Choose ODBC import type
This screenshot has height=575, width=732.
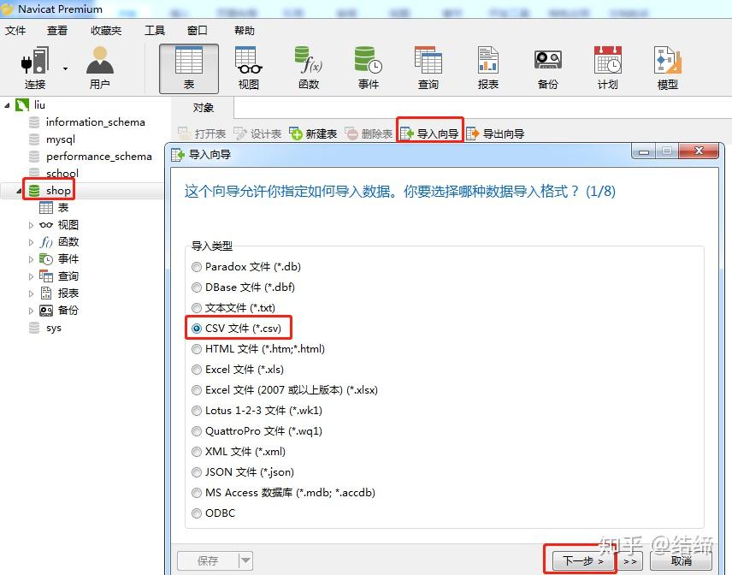pos(197,513)
